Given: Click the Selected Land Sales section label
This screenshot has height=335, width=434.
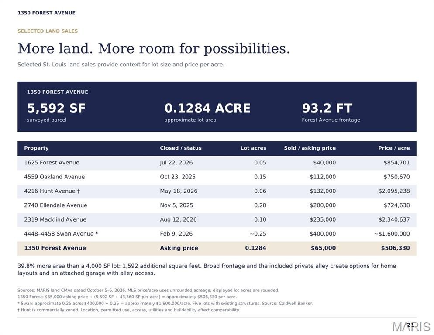Looking at the screenshot, I should [48, 31].
